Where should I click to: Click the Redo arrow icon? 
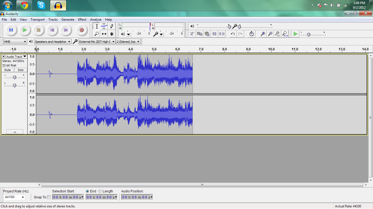coord(240,34)
